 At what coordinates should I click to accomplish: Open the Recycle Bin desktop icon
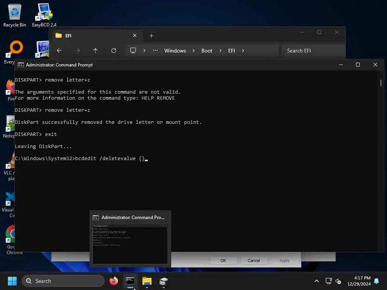(15, 15)
